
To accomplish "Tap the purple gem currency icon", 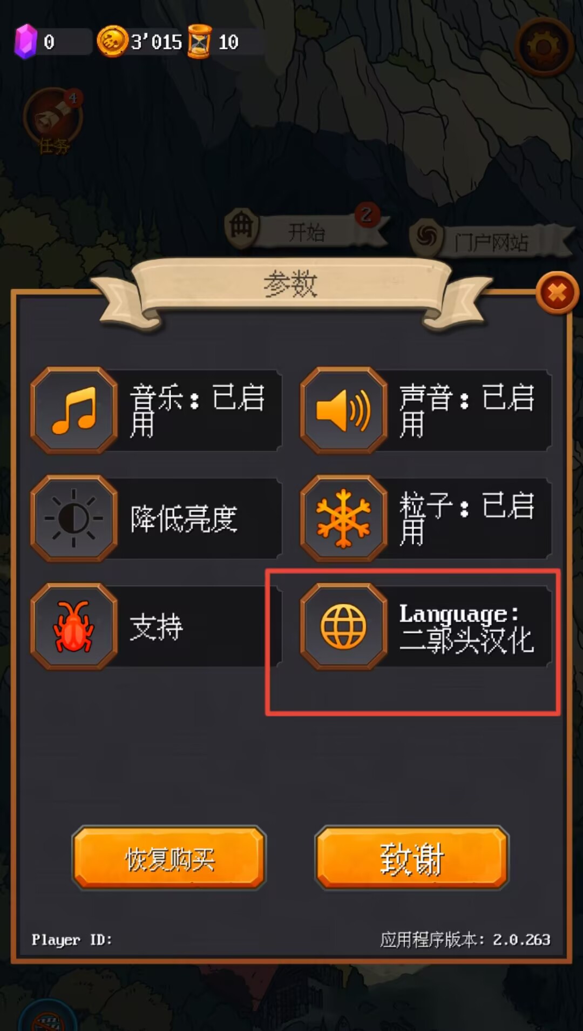I will pyautogui.click(x=25, y=42).
